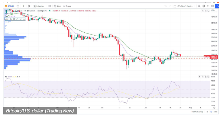
Task: Toggle auto scale on price axis
Action: 215,112
